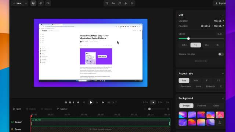Select the 1:1 aspect ratio
This screenshot has width=235, height=132.
coord(207,81)
